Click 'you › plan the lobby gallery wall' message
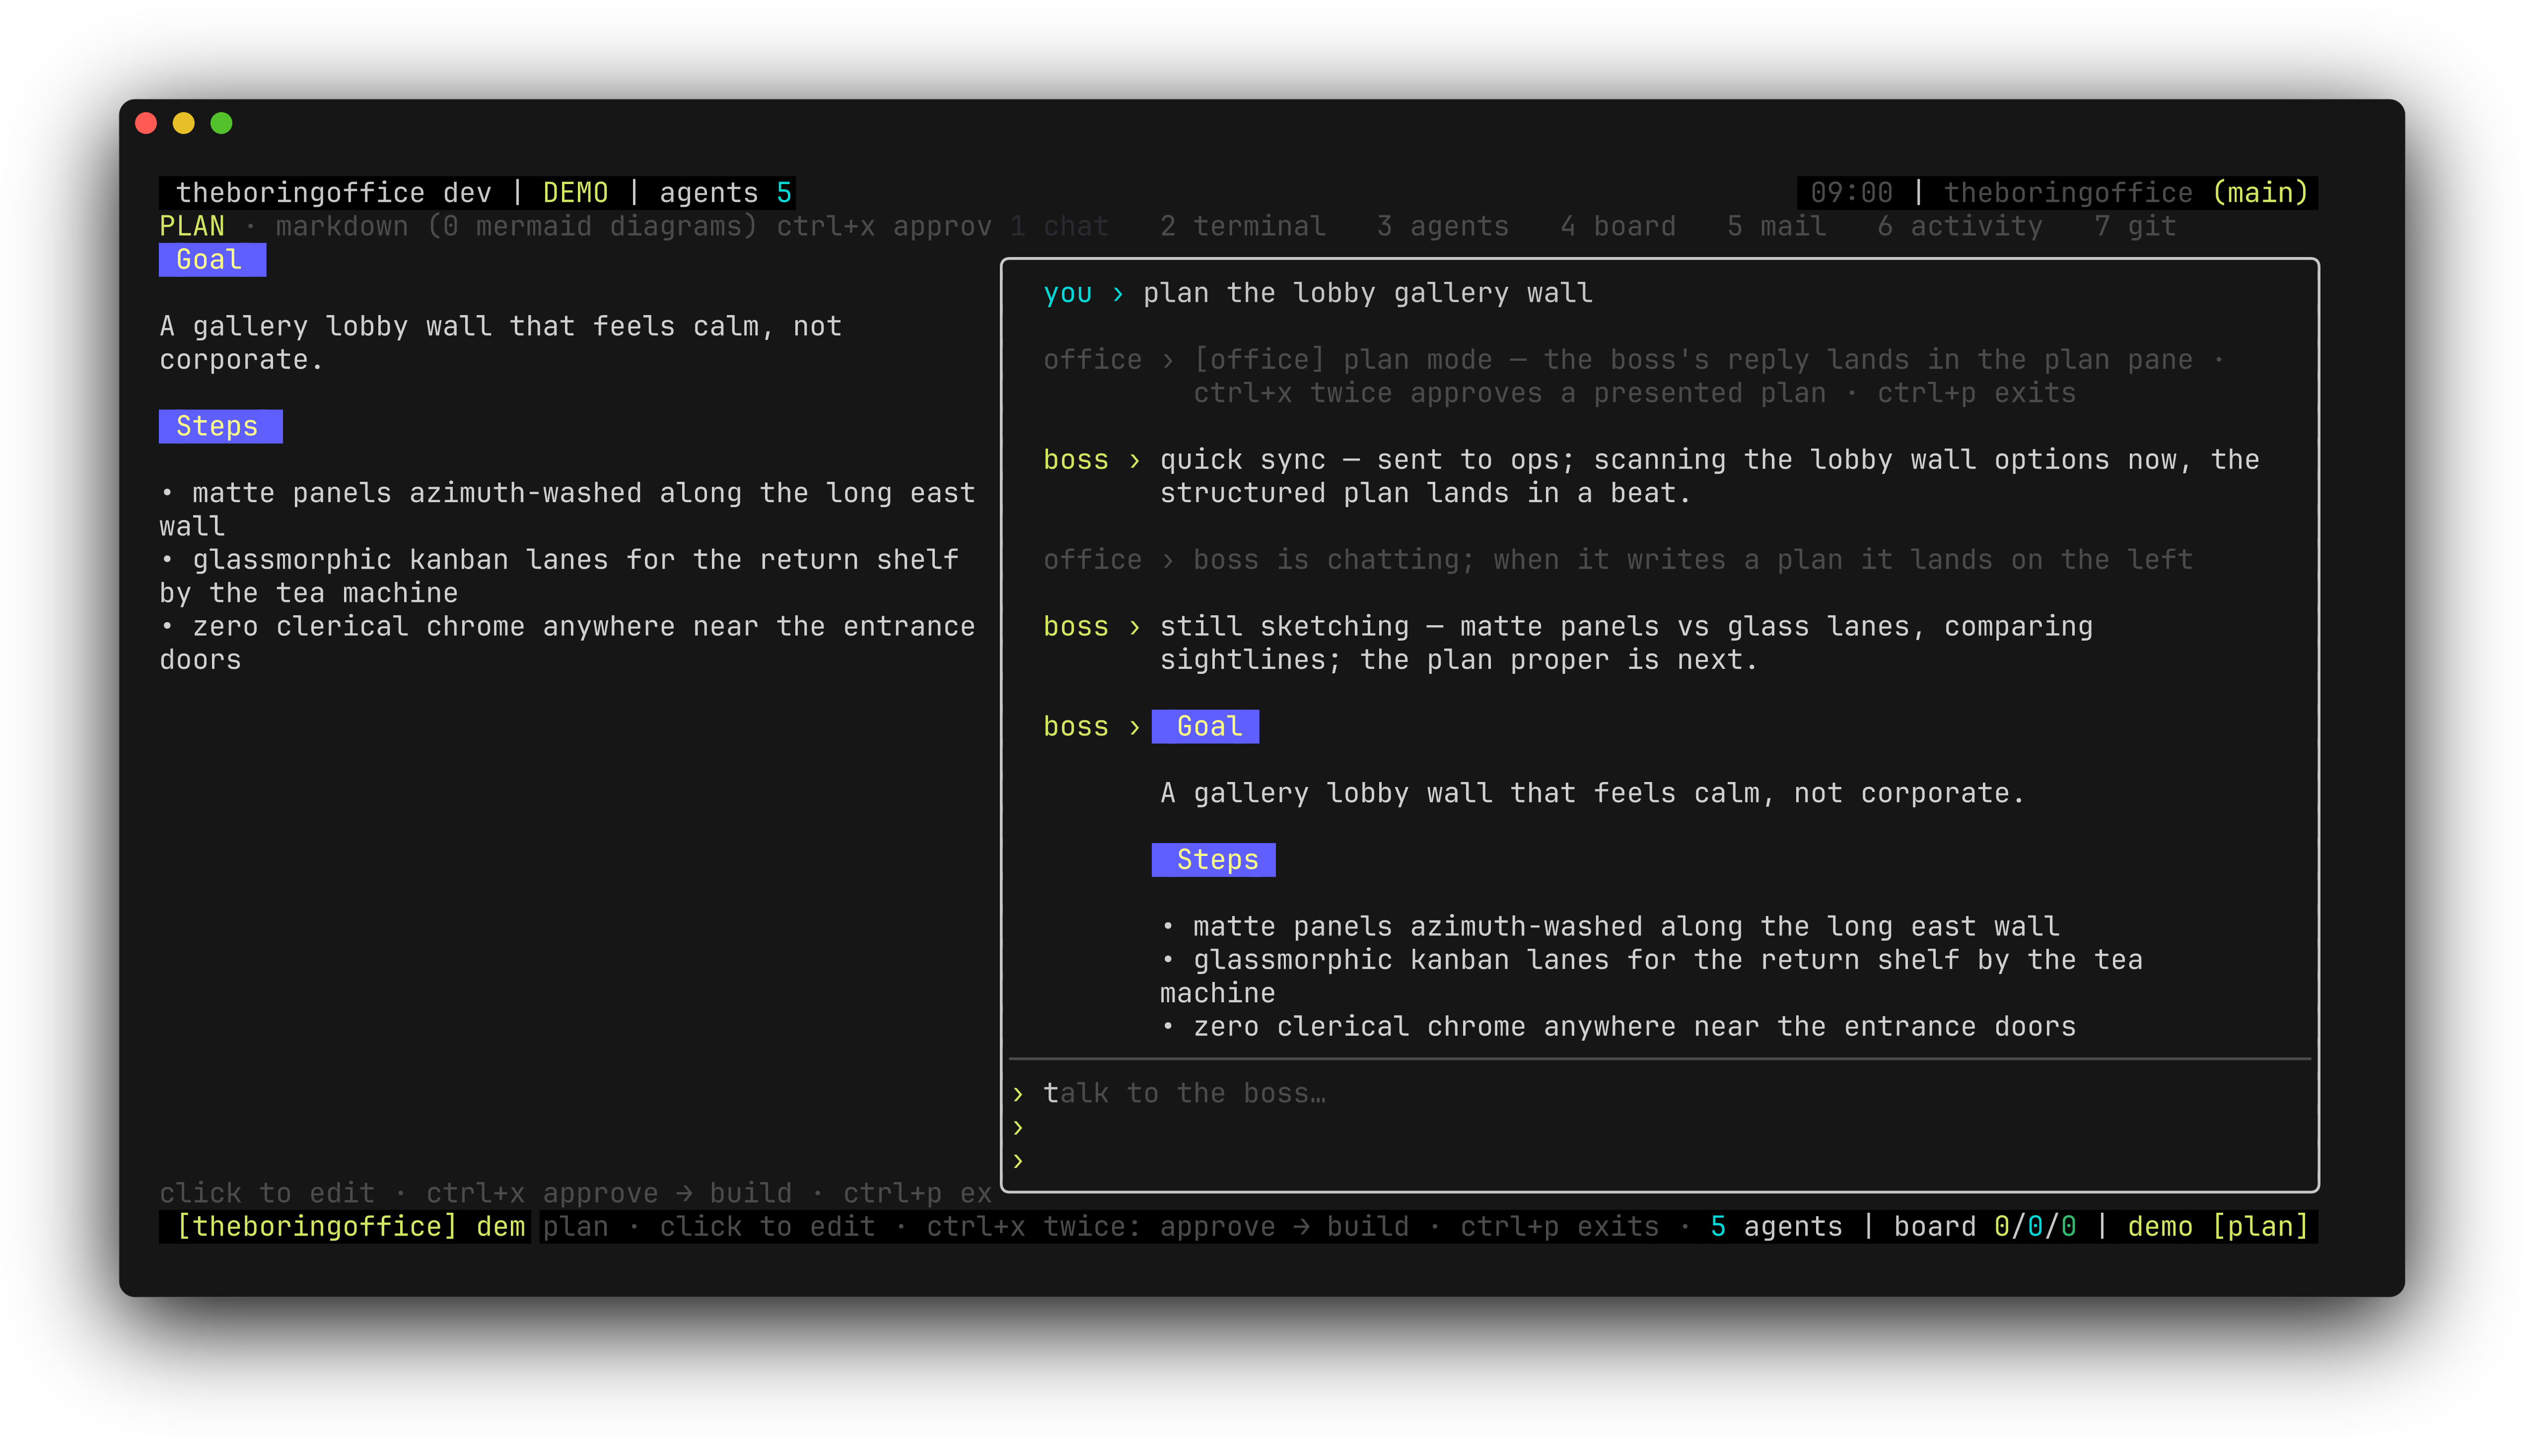 [x=1317, y=293]
